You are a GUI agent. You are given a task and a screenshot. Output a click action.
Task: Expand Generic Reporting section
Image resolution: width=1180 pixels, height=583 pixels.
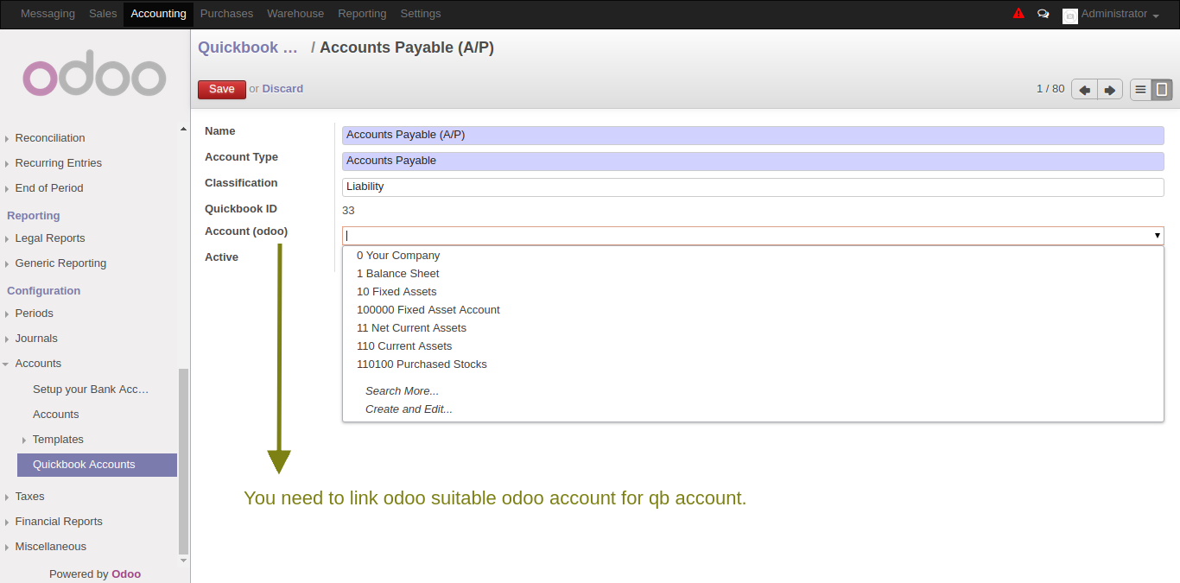click(60, 263)
